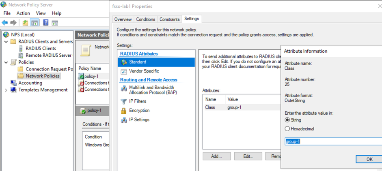Click the Up One Level folder icon
Screen dimensions: 382x171
(x=26, y=23)
